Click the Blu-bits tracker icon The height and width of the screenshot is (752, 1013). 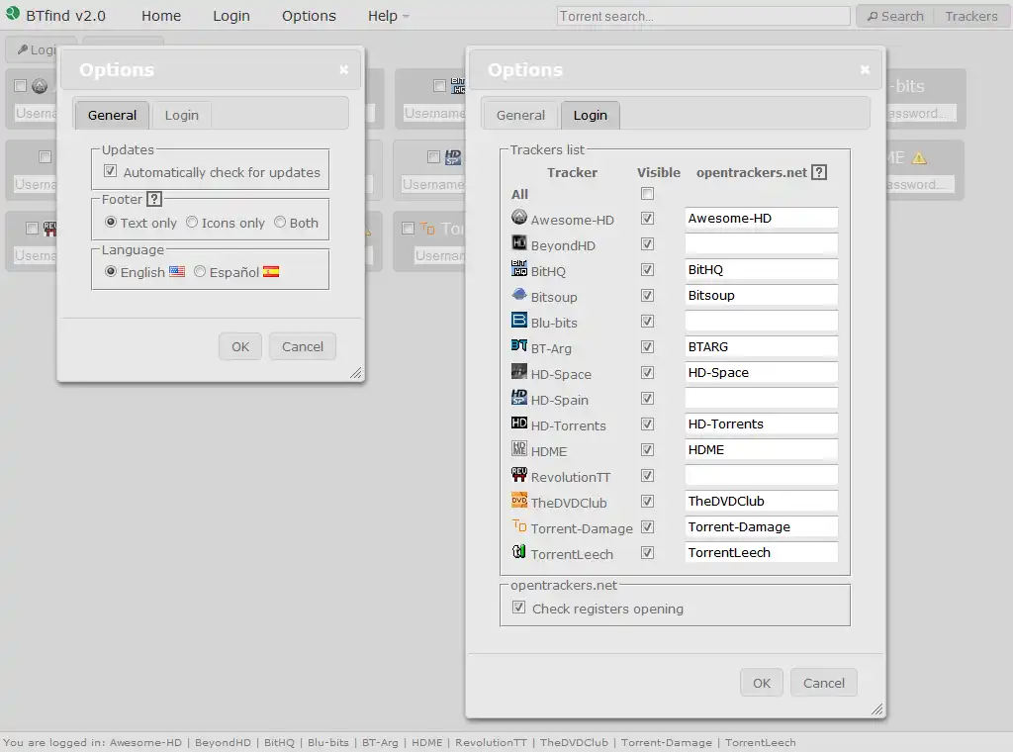click(518, 320)
